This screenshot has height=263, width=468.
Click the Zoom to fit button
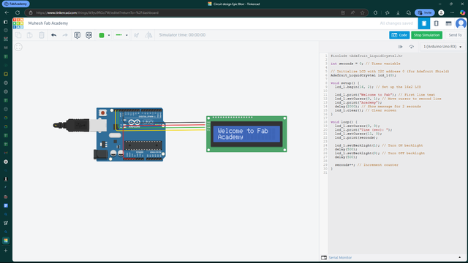18,47
